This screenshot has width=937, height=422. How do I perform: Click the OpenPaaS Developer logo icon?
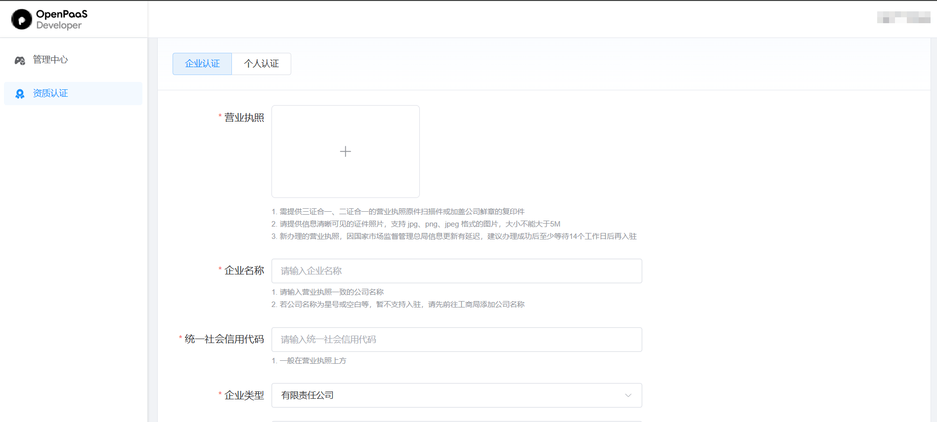coord(22,19)
